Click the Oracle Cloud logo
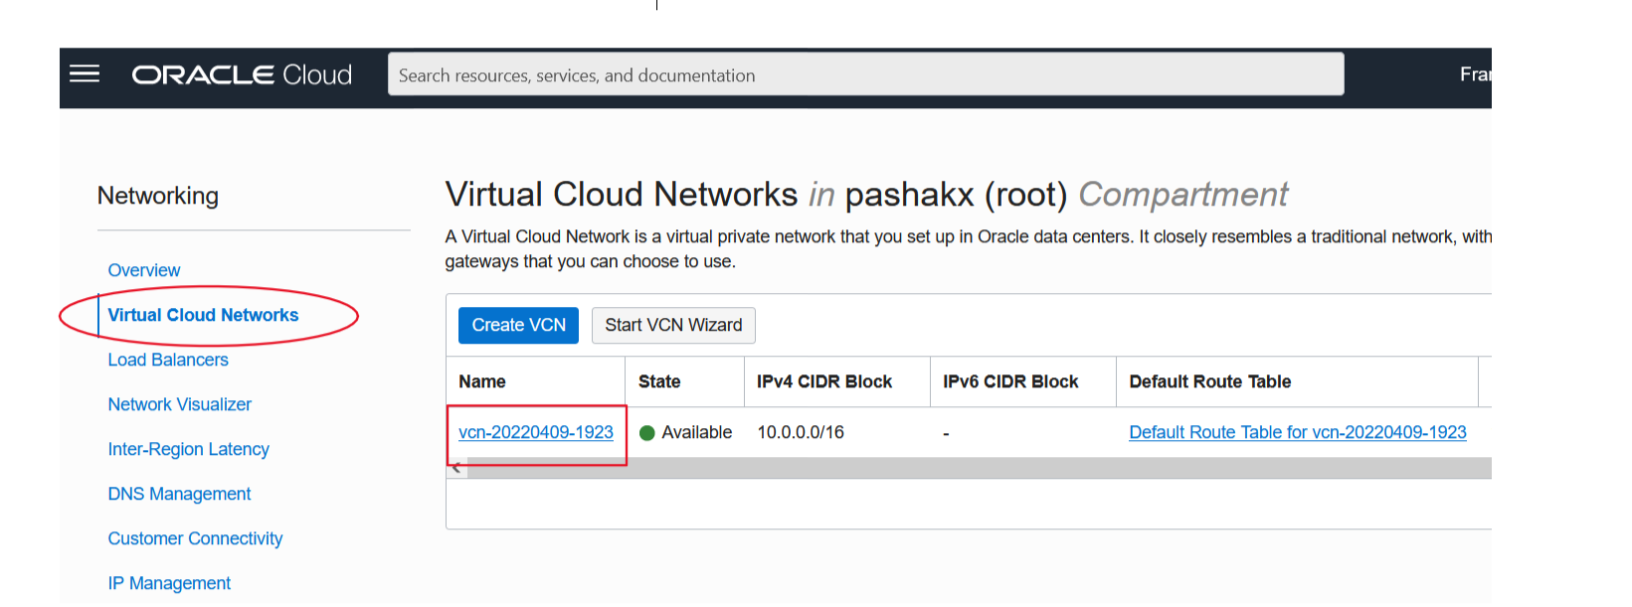 coord(242,76)
